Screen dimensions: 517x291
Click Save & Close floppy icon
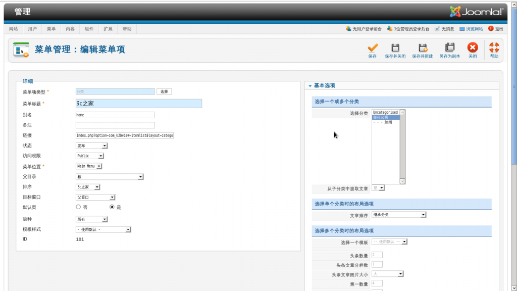click(x=395, y=48)
